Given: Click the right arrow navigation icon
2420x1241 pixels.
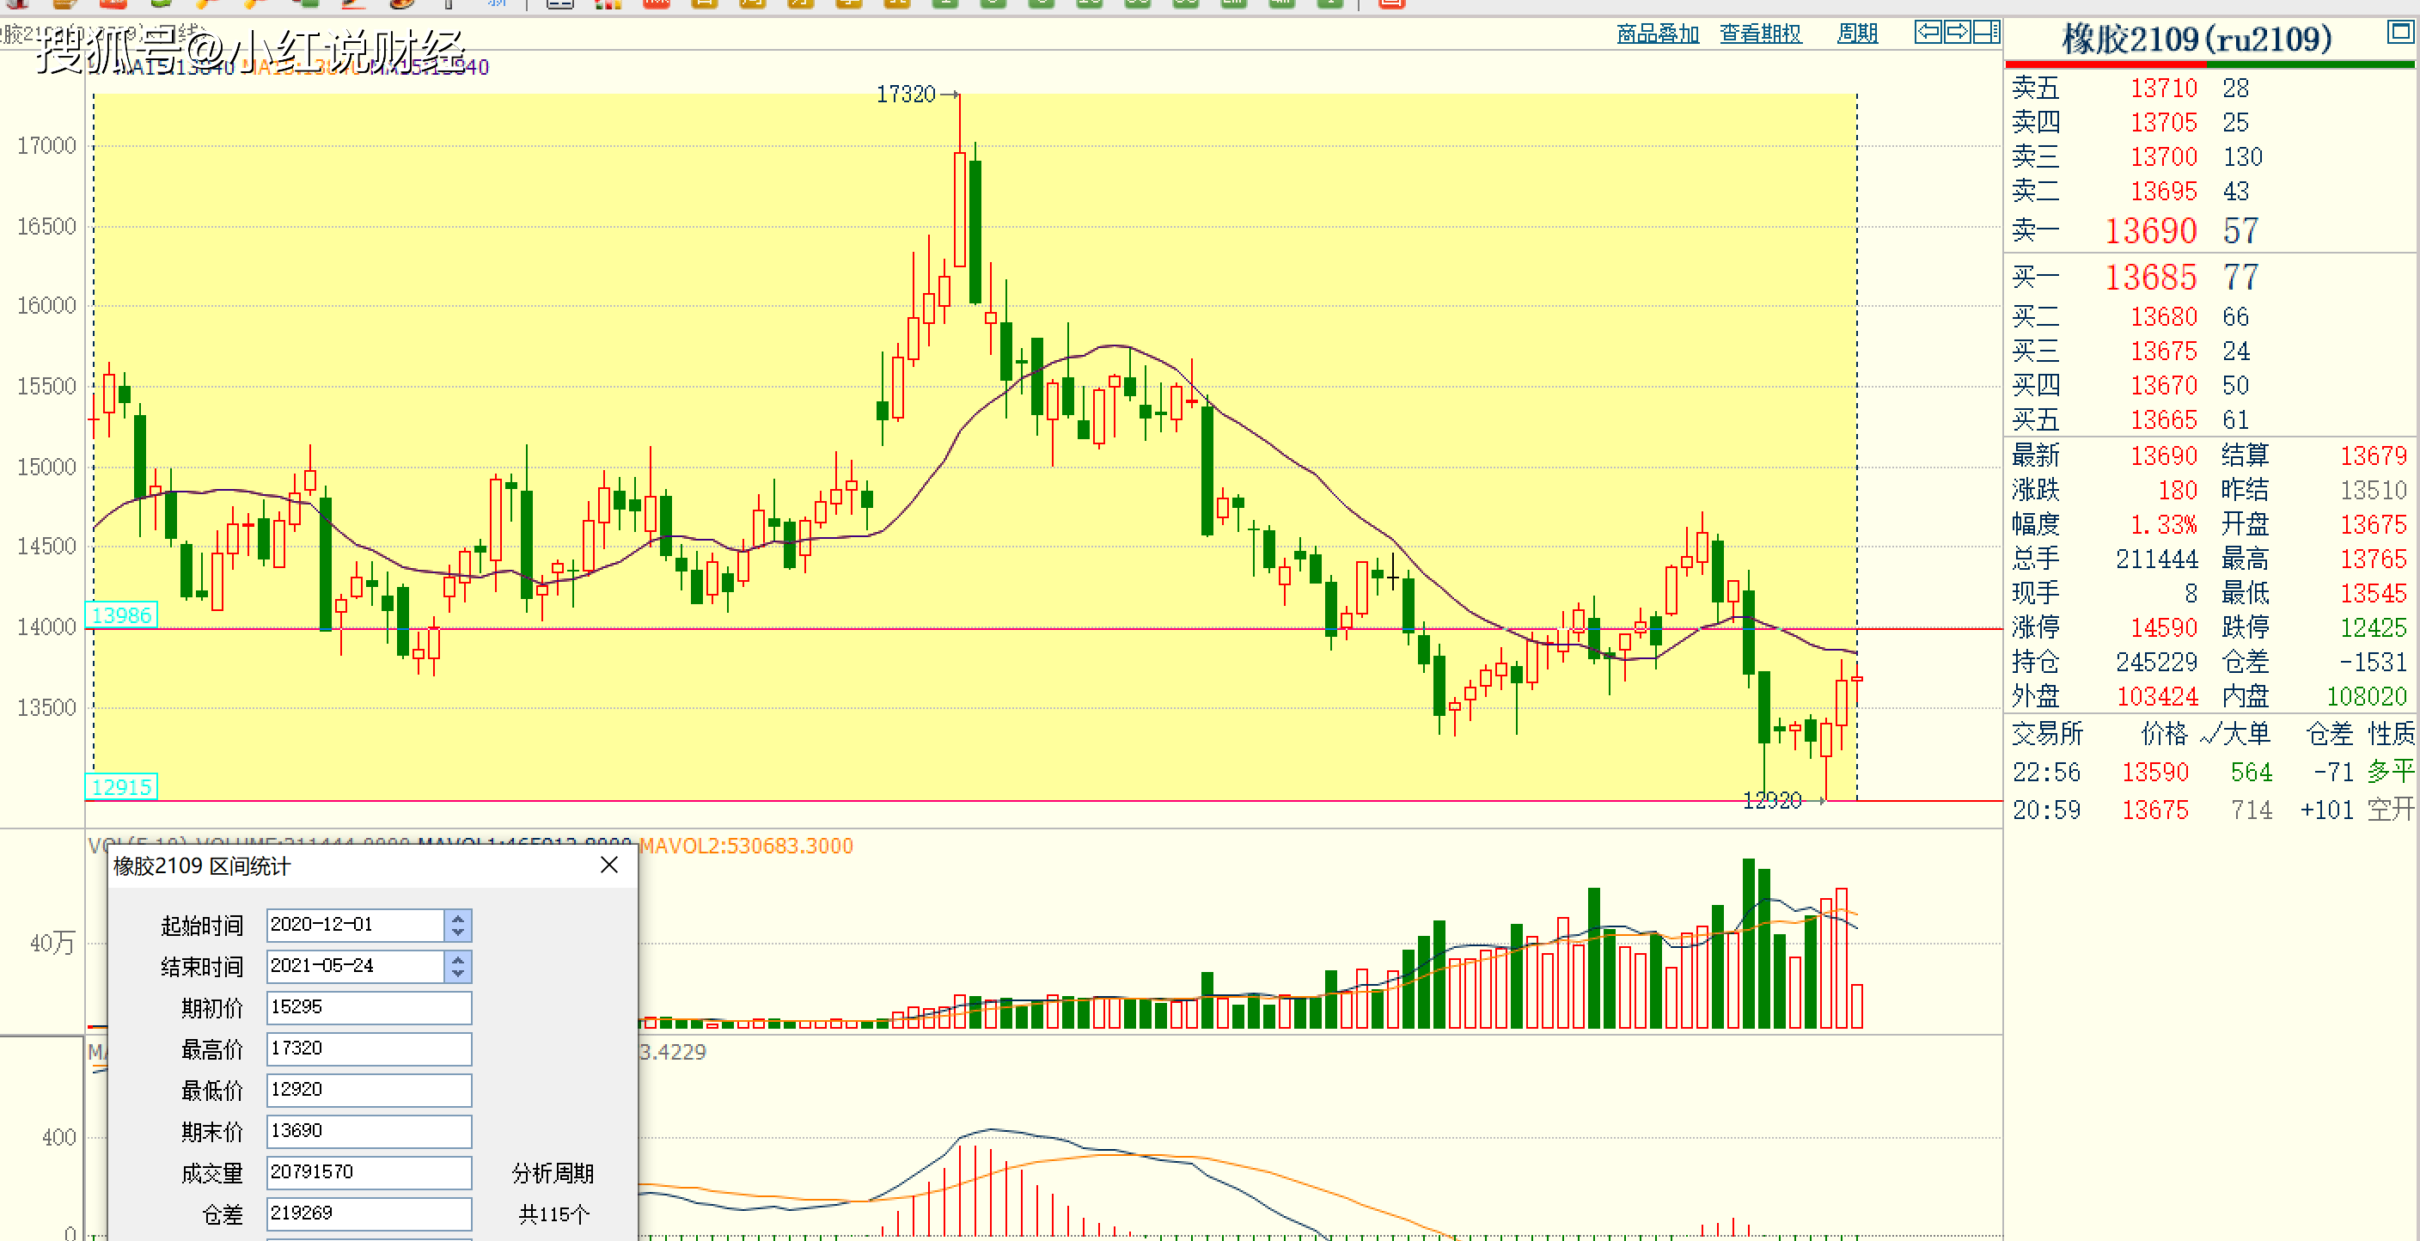Looking at the screenshot, I should tap(1957, 32).
